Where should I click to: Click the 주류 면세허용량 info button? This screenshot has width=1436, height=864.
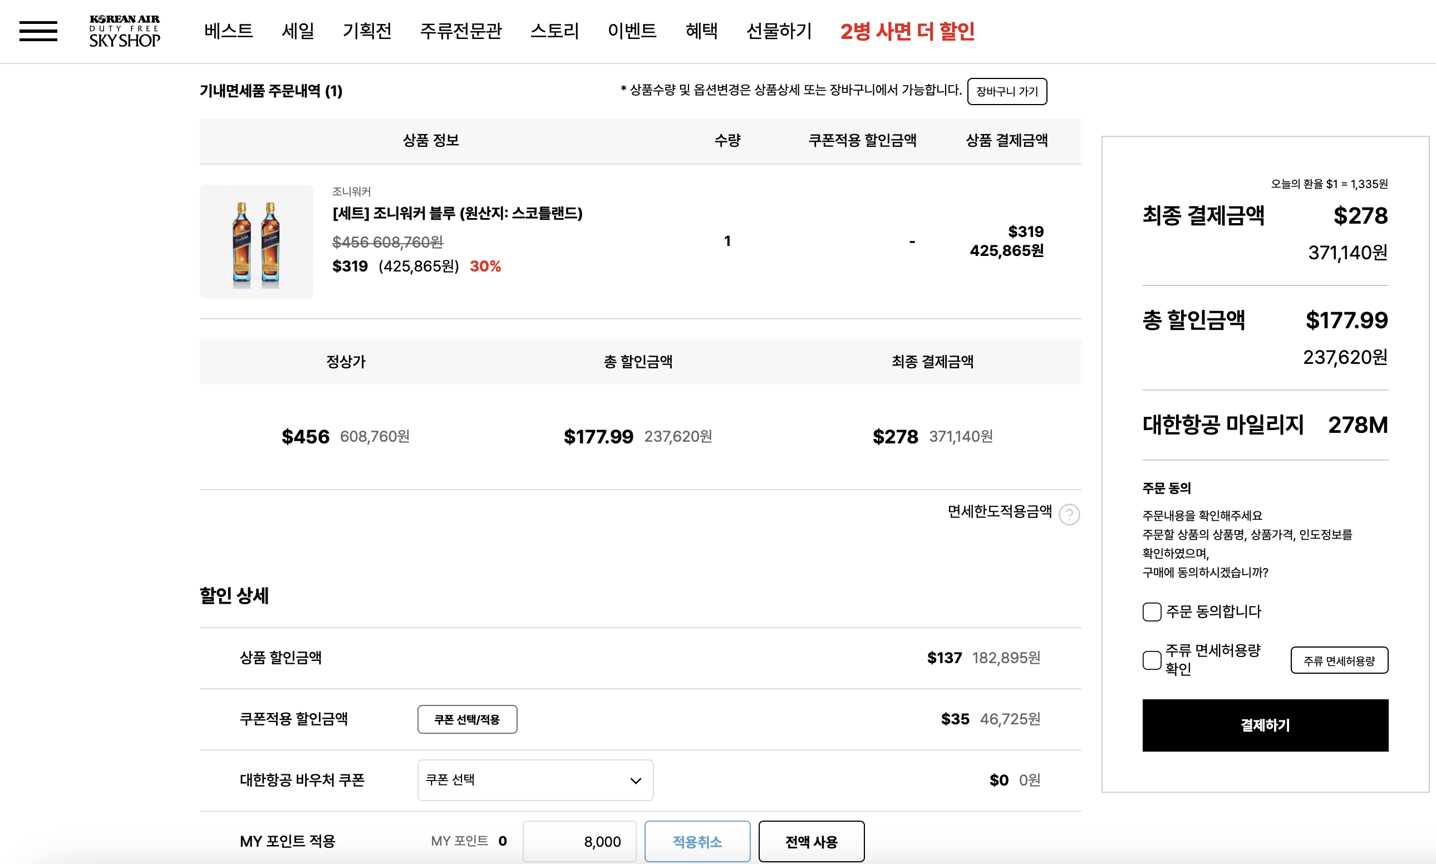(x=1339, y=660)
